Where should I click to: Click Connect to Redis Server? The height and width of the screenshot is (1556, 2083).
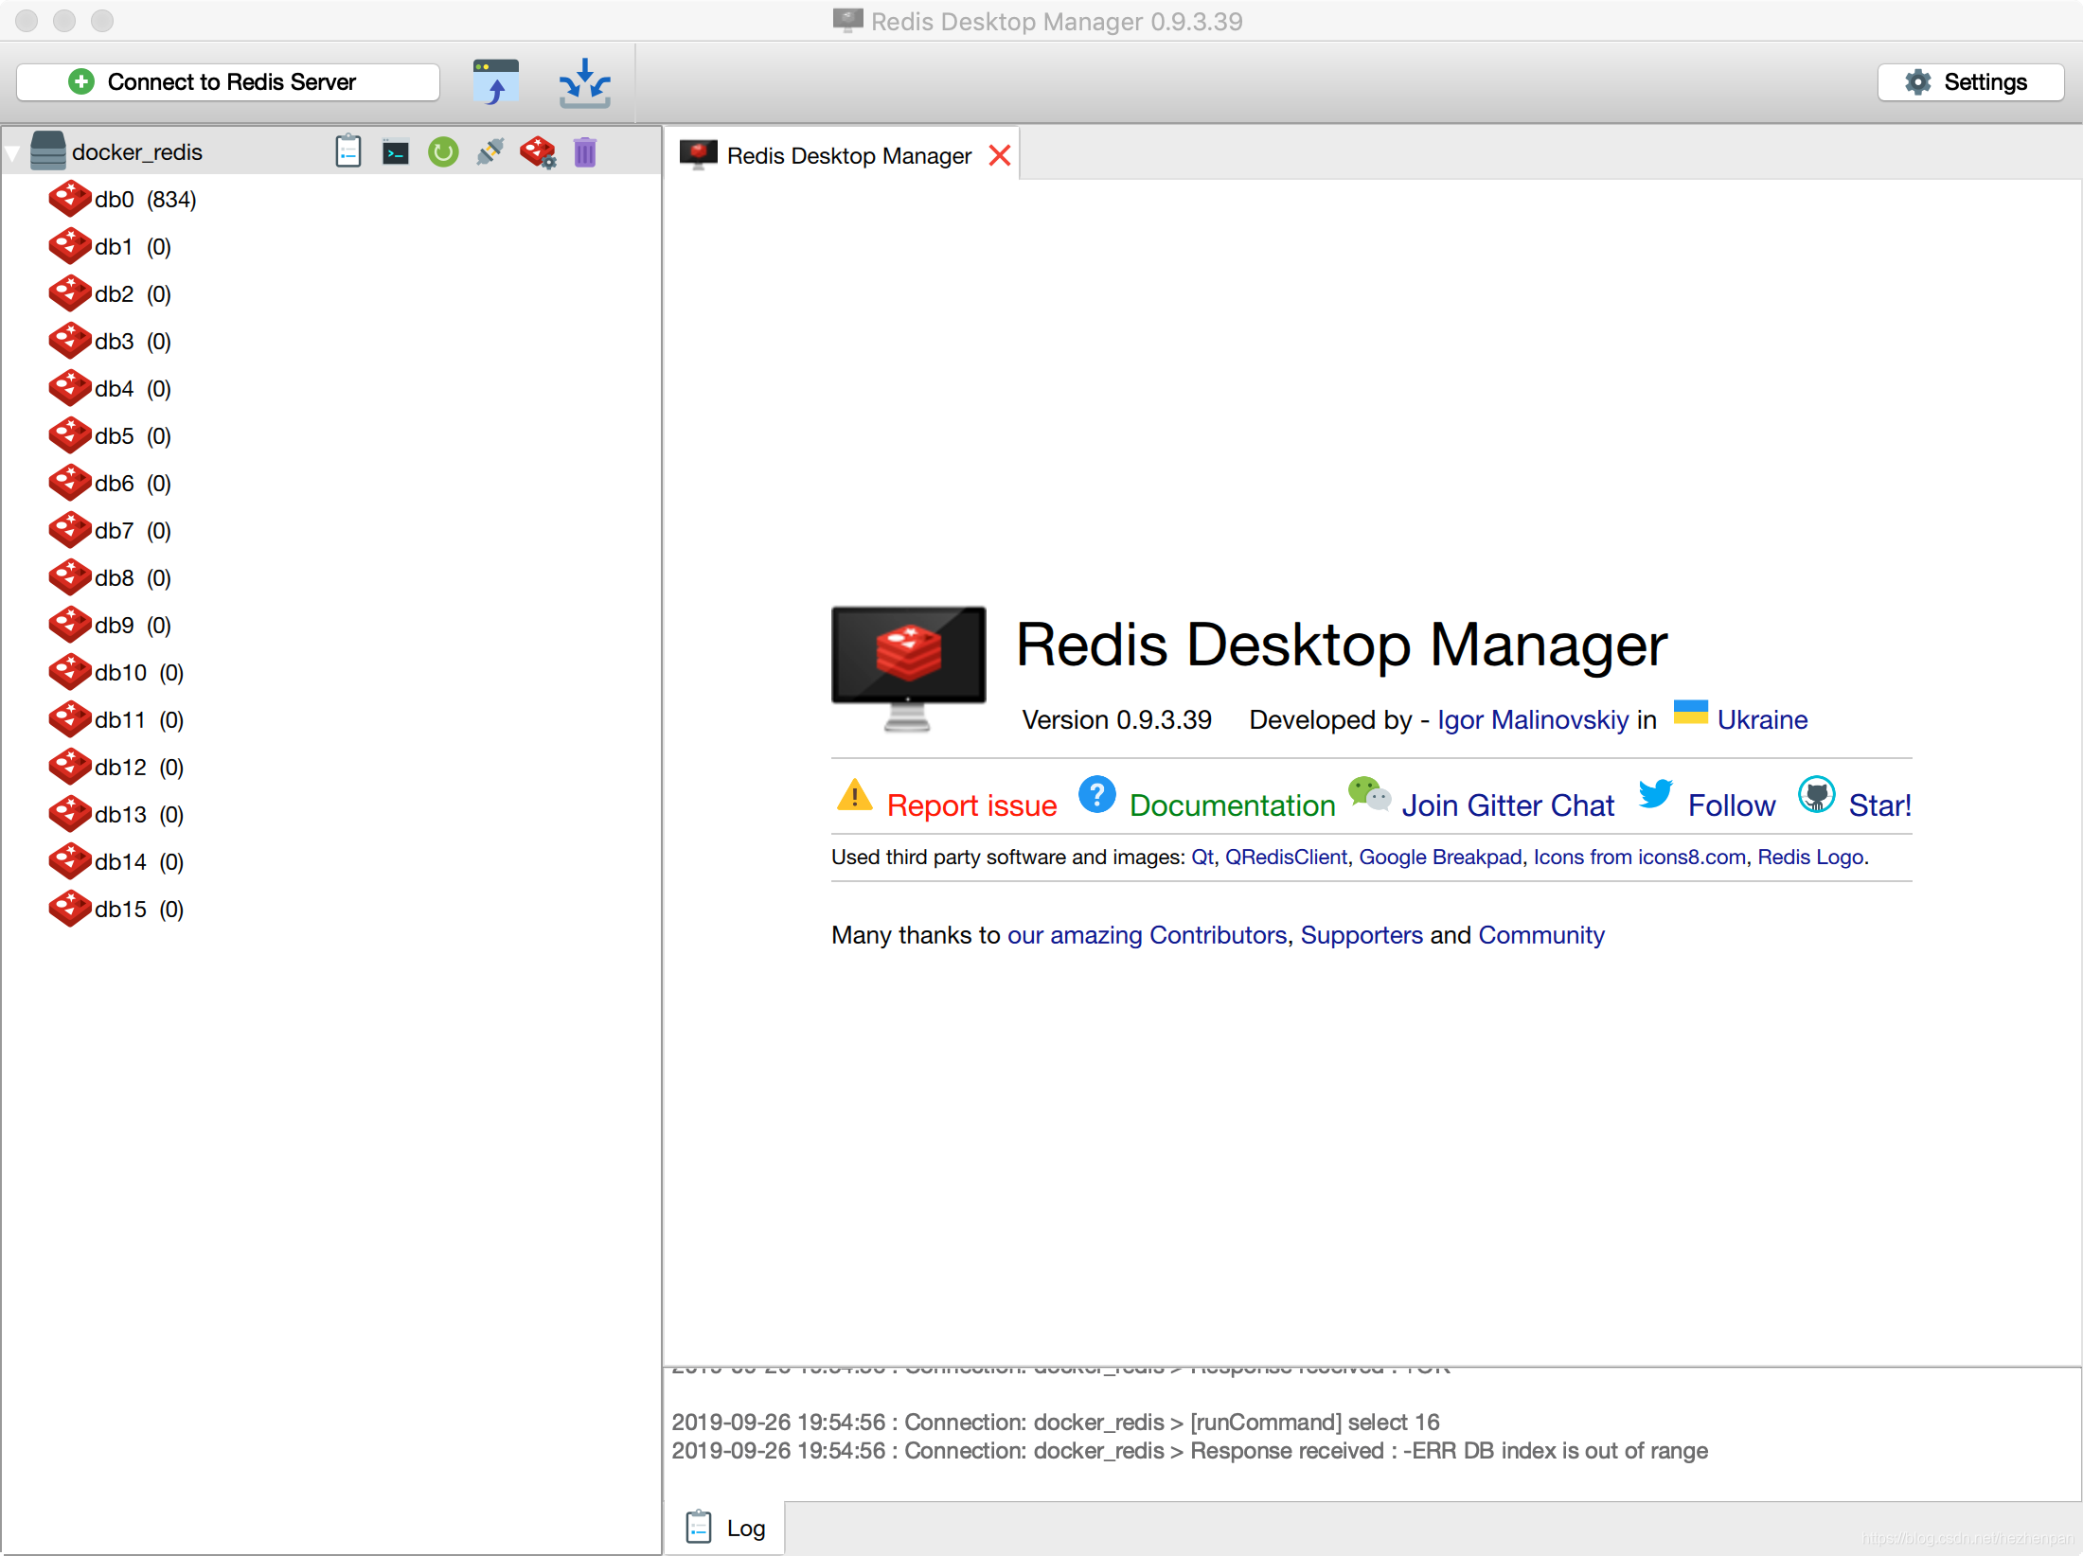pos(227,81)
